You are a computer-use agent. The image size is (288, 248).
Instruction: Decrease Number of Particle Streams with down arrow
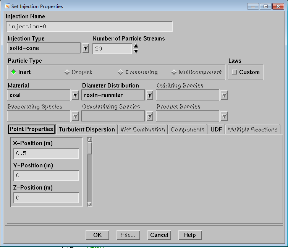point(136,52)
